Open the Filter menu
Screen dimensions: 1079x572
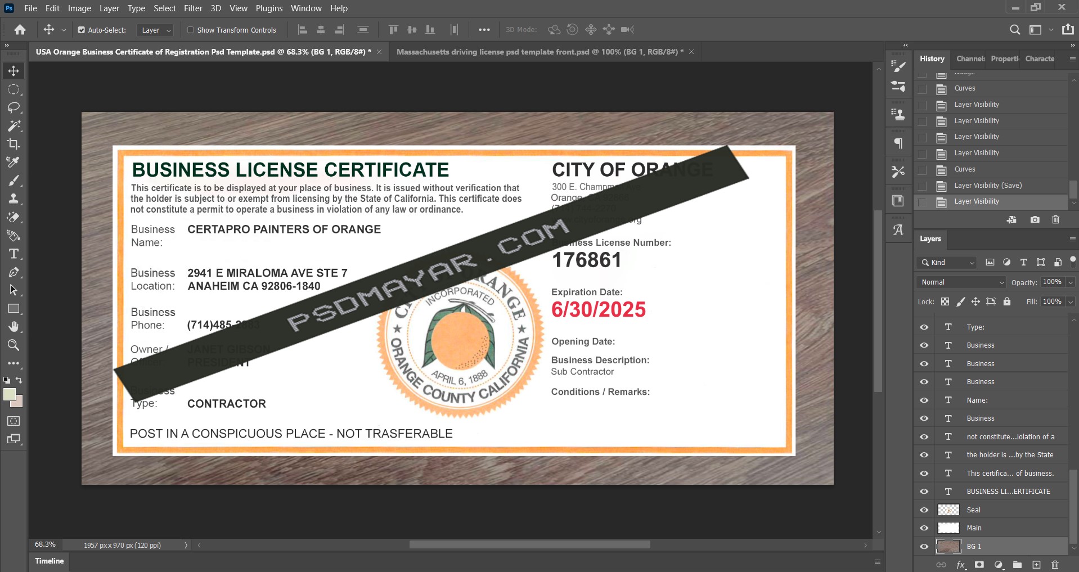(193, 8)
